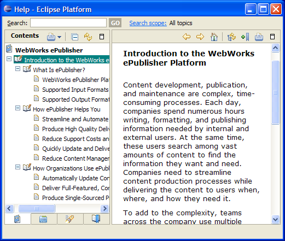The image size is (285, 241).
Task: Bookmark the current document
Action: (245, 37)
